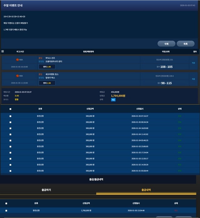Click the 목록 (list) button
Image resolution: width=200 pixels, height=218 pixels.
click(185, 44)
